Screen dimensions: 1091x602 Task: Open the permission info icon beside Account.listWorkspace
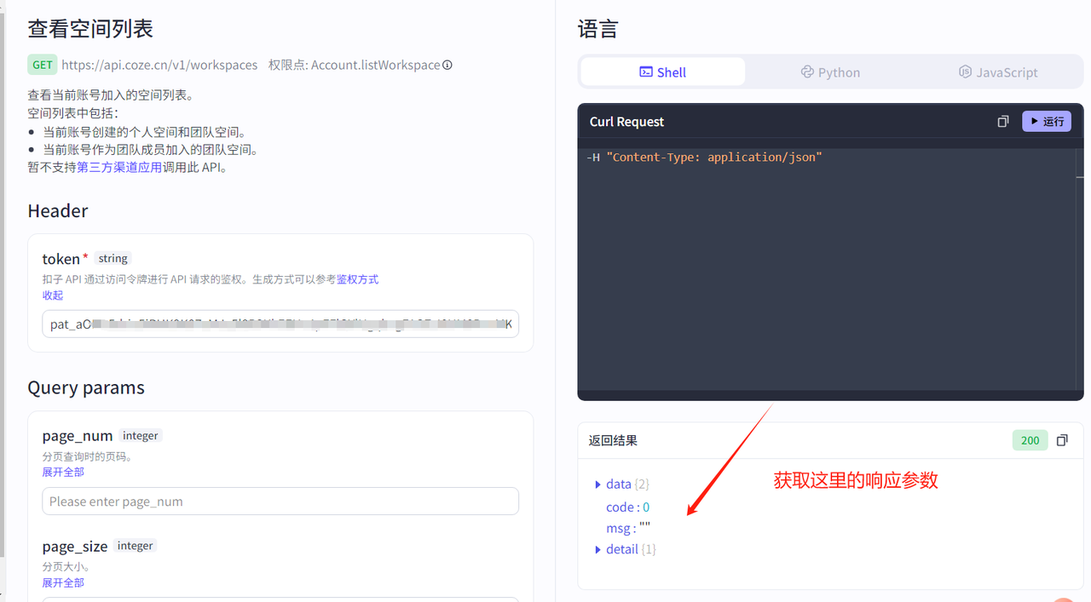pyautogui.click(x=447, y=65)
